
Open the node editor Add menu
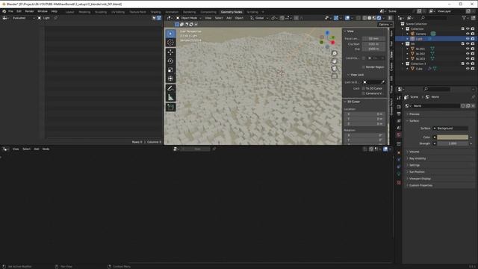(x=37, y=149)
